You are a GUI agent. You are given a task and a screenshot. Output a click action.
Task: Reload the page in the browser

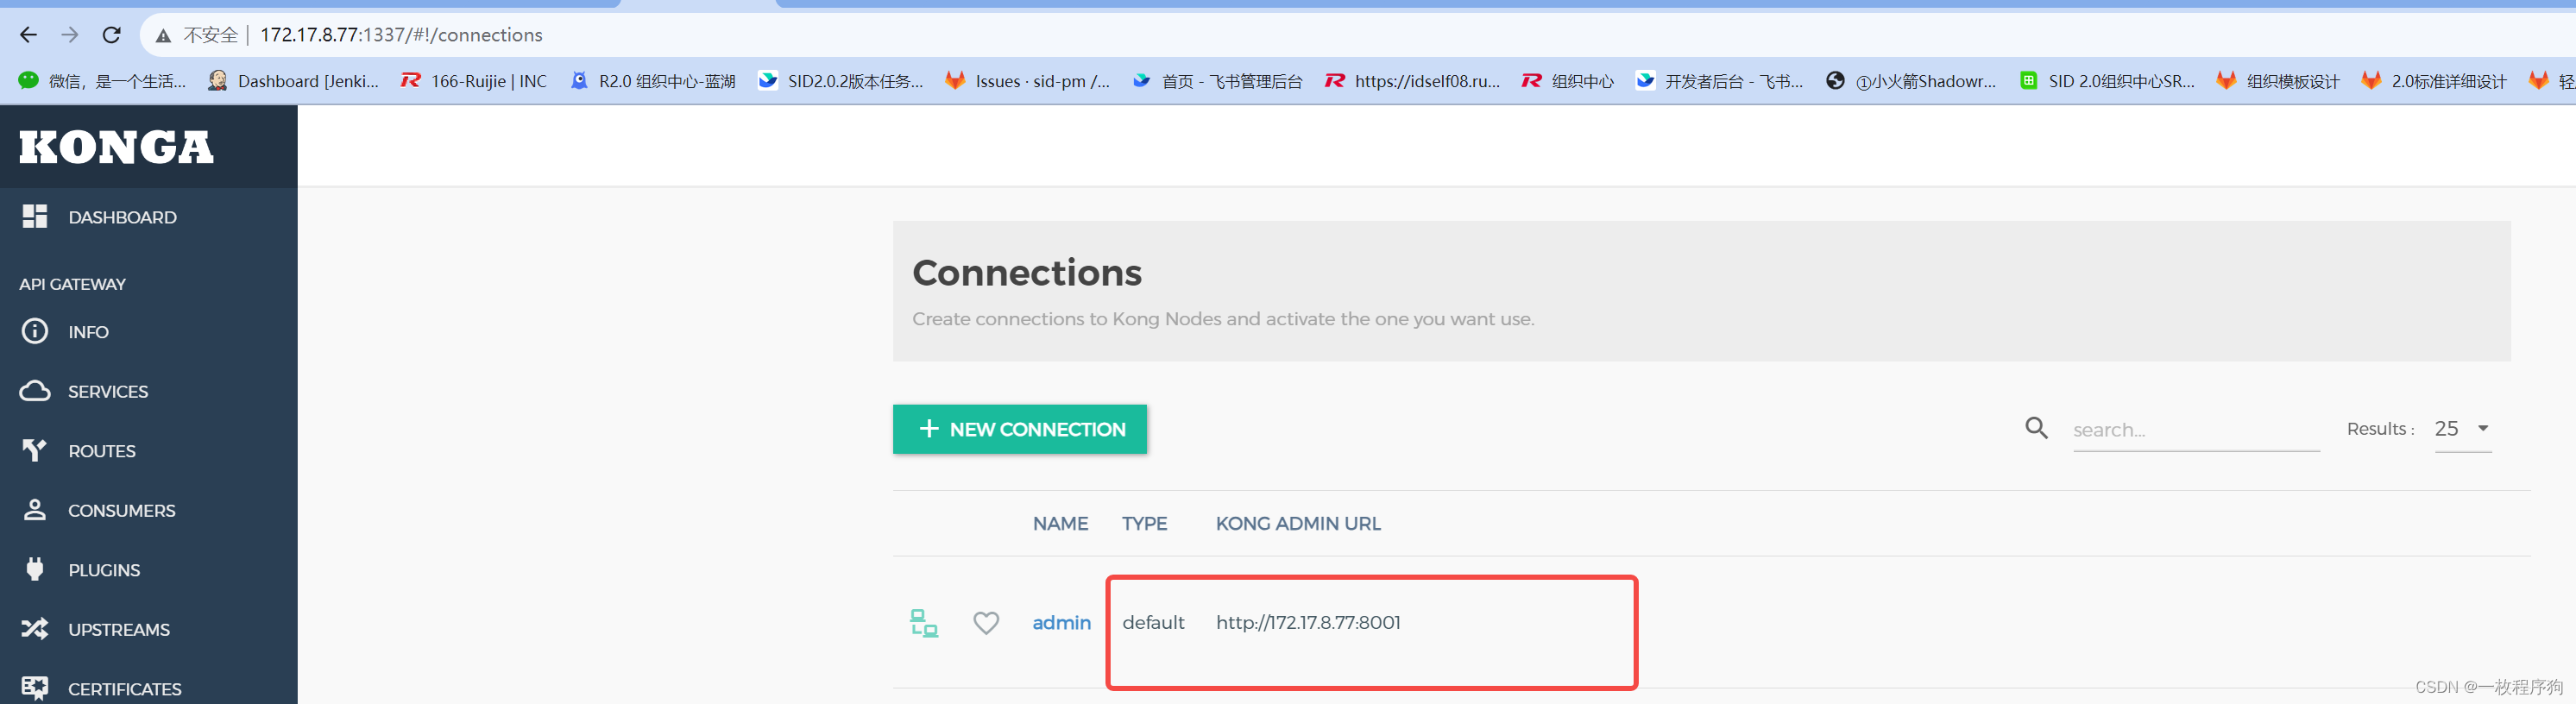(112, 35)
